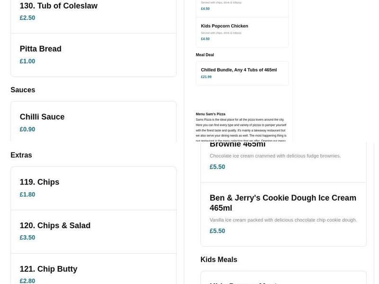The width and height of the screenshot is (379, 284).
Task: Click the £3.50 Chips & Salad price
Action: (27, 238)
